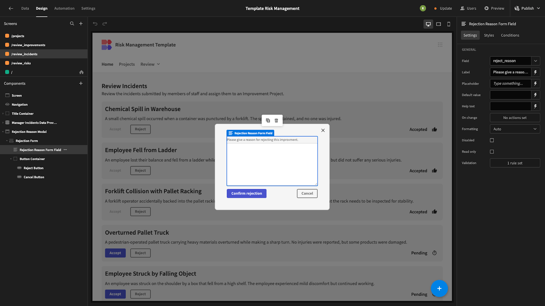The image size is (545, 306).
Task: Click the blue floating plus button
Action: tap(439, 288)
